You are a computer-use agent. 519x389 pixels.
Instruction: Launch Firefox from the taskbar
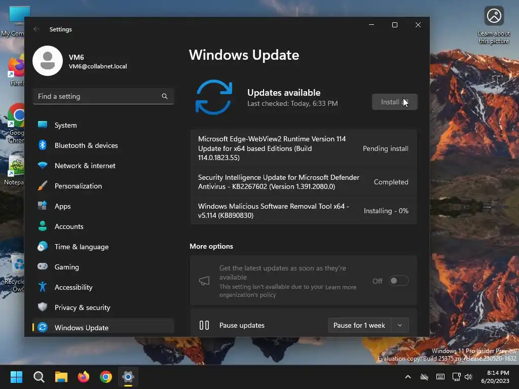tap(84, 377)
